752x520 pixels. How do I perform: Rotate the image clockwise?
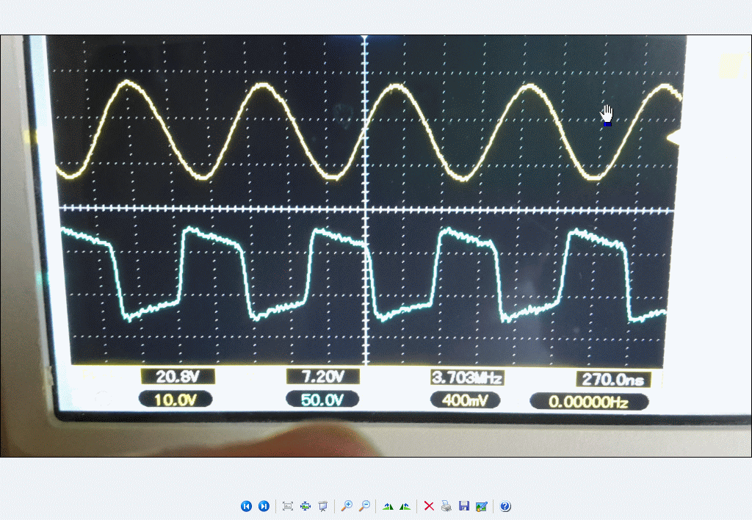point(388,506)
